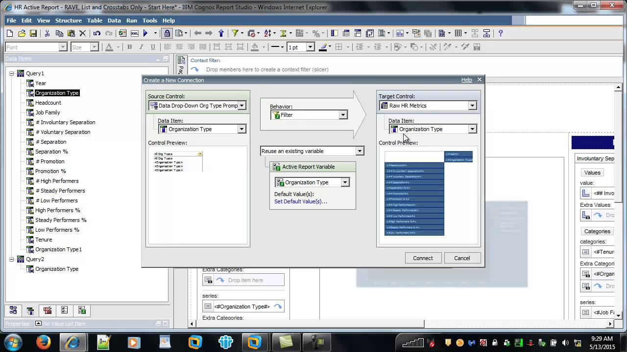627x352 pixels.
Task: Click the Set Default Value(s) link
Action: tap(301, 201)
